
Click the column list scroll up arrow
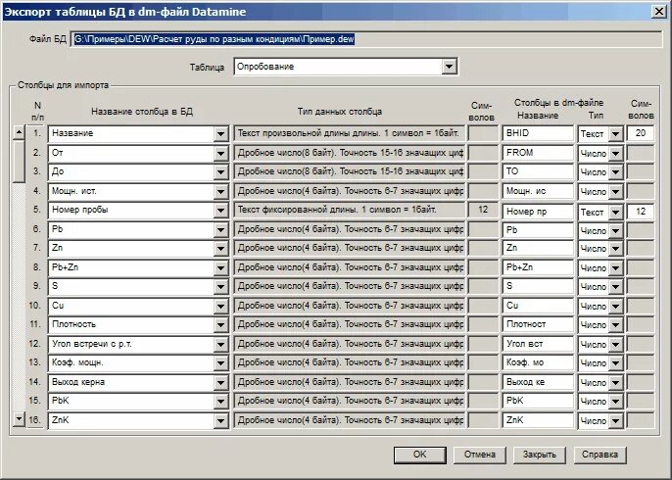(19, 133)
